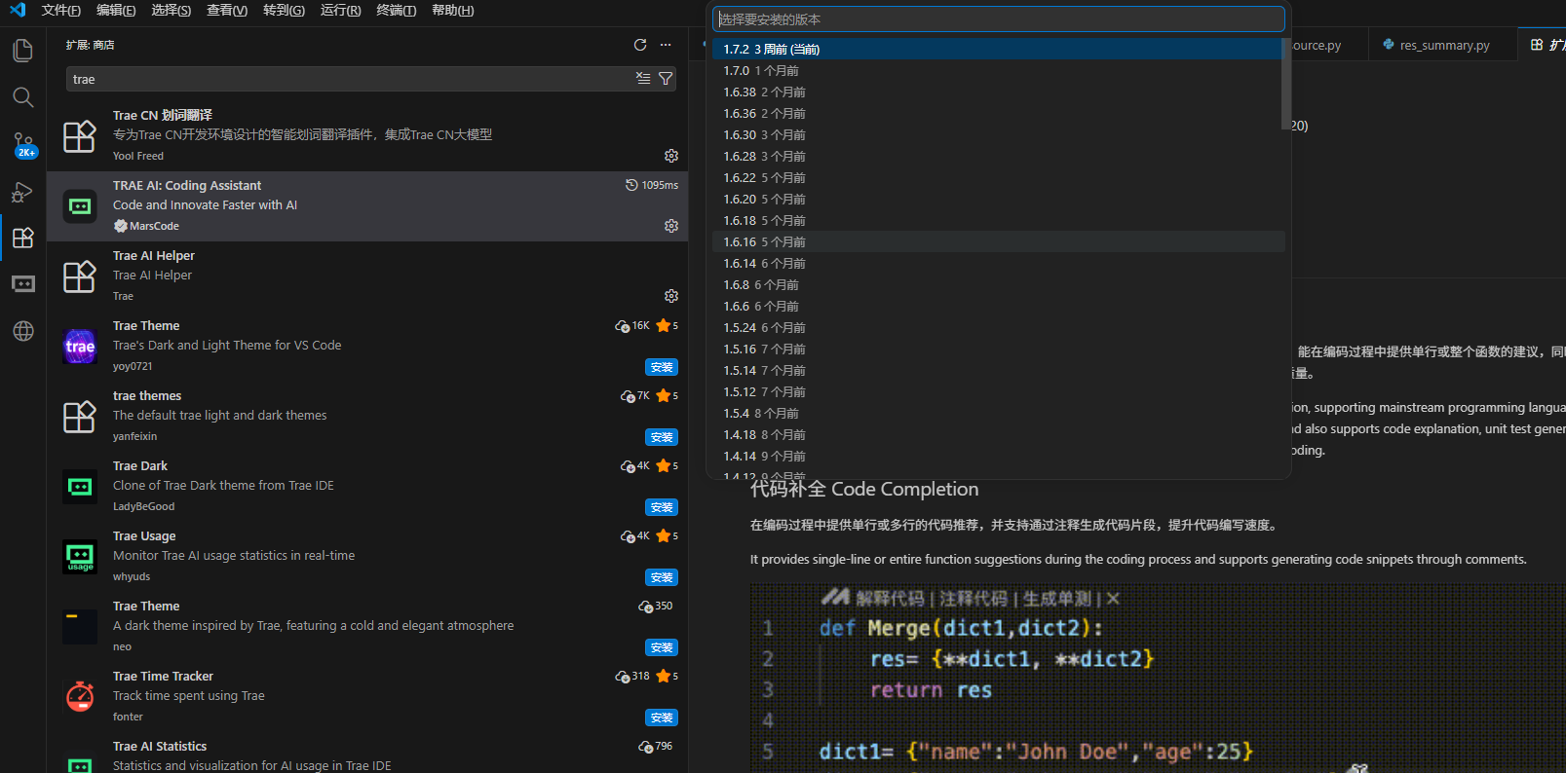Click the Trae Time Tracker stopwatch icon

point(80,697)
